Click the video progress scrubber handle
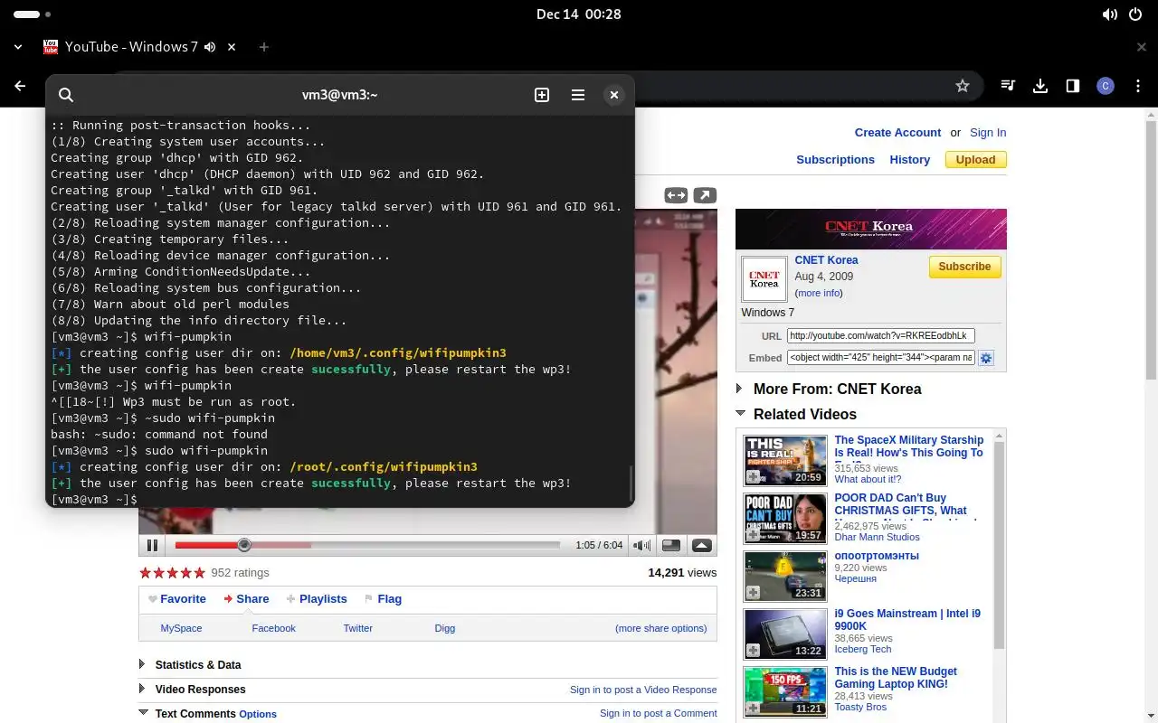 (243, 545)
